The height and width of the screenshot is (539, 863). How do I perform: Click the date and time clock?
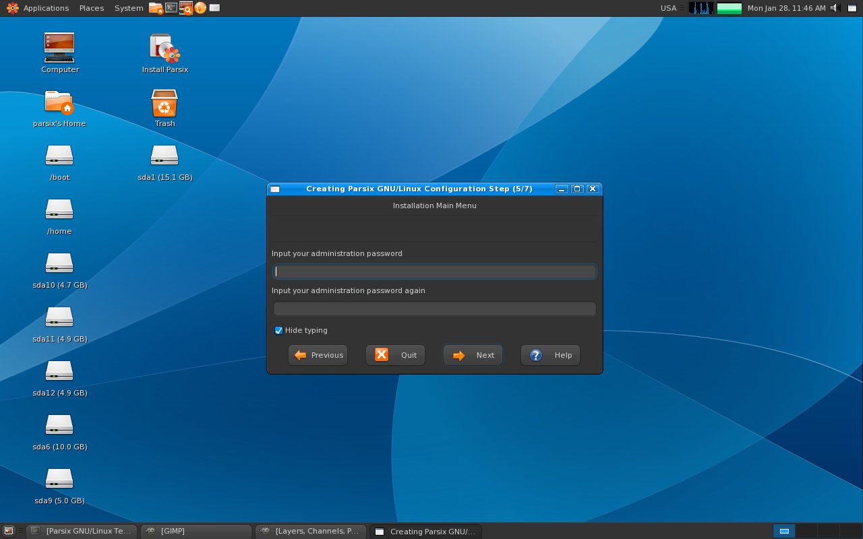pyautogui.click(x=786, y=8)
